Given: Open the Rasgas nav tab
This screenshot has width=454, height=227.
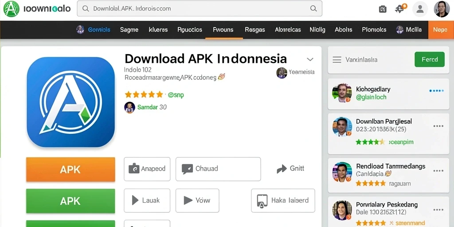Looking at the screenshot, I should (x=255, y=30).
